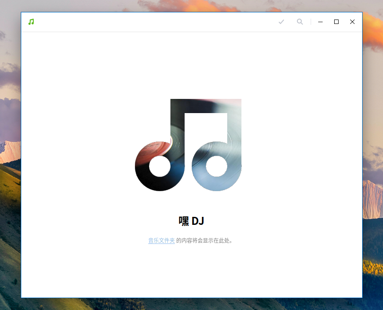Viewport: 383px width, 310px height.
Task: Maximize the music player window
Action: 336,22
